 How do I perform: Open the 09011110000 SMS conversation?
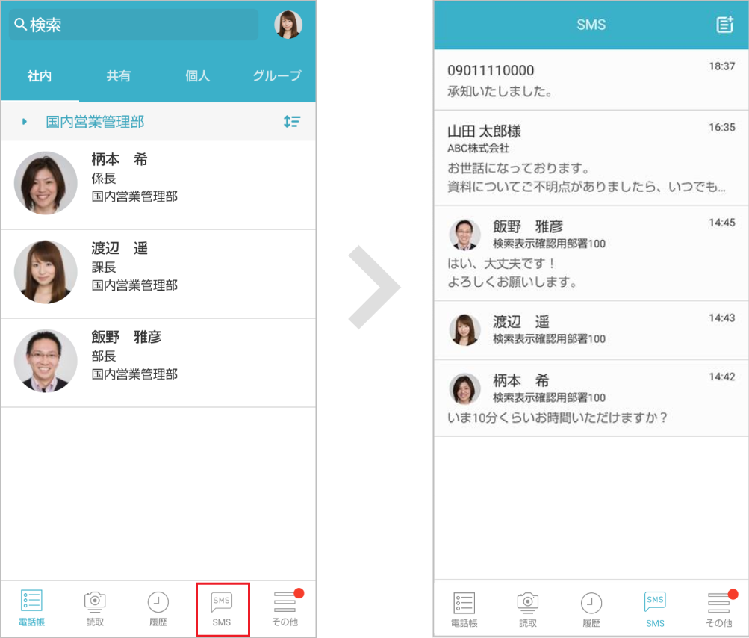pos(591,80)
